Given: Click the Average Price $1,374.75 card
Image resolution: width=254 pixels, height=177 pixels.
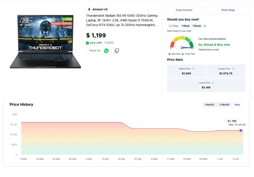Looking at the screenshot, I should point(226,71).
